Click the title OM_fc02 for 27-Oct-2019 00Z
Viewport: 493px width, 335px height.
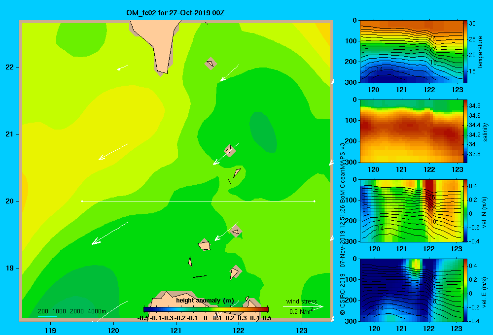pos(175,13)
